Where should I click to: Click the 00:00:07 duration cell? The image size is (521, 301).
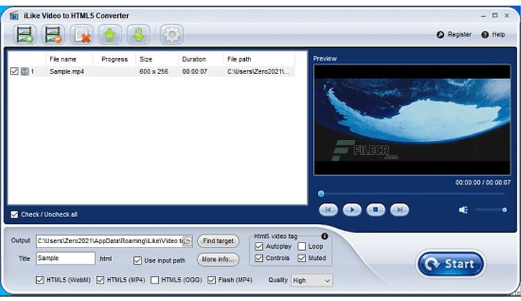[x=194, y=72]
